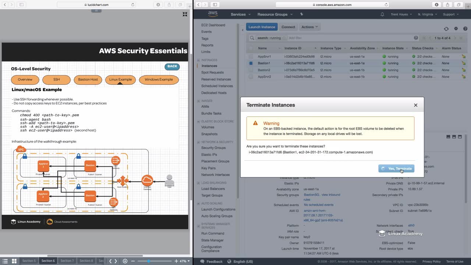Open the Internet Gateway icon in the diagram
The image size is (471, 265).
[147, 181]
